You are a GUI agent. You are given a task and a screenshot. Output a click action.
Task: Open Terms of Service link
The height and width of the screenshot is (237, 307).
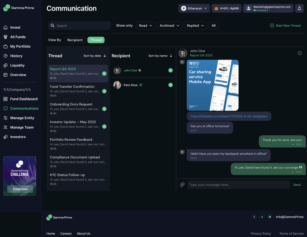pos(291,233)
